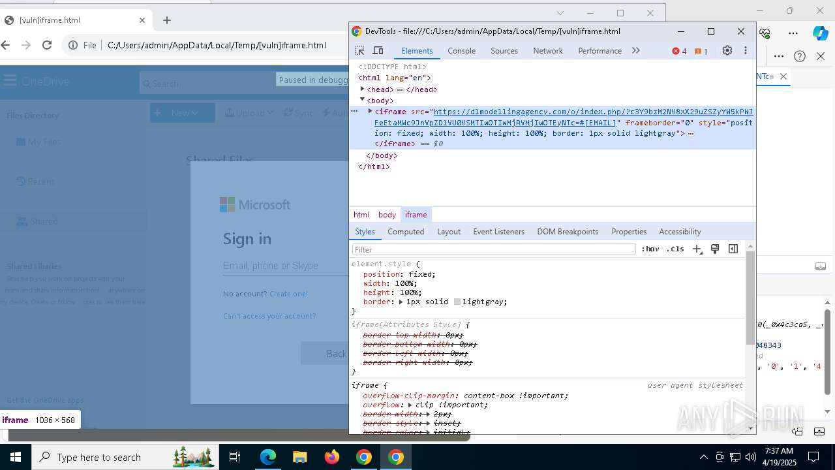This screenshot has width=835, height=470.
Task: Open the Accessibility pane tab
Action: (680, 232)
